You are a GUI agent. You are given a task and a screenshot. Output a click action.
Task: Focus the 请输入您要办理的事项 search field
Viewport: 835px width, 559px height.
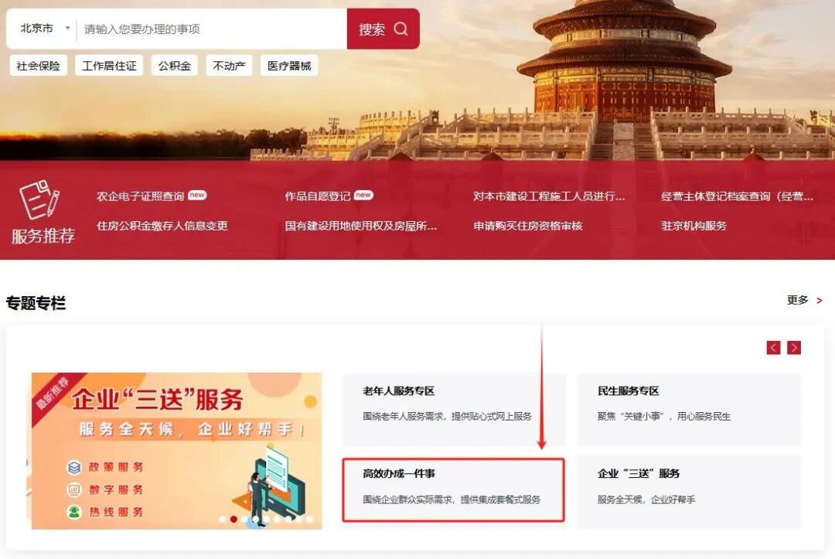click(x=212, y=29)
